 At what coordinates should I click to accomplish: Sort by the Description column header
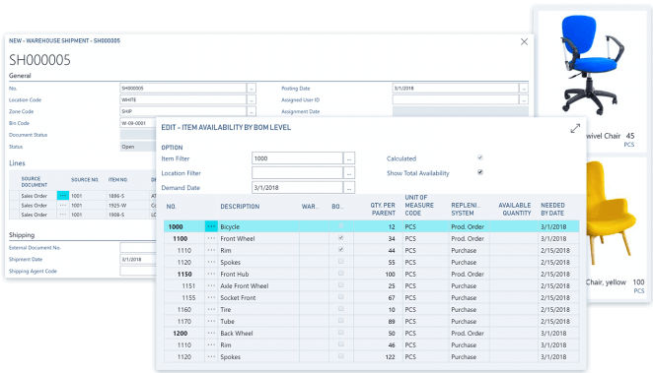(240, 207)
